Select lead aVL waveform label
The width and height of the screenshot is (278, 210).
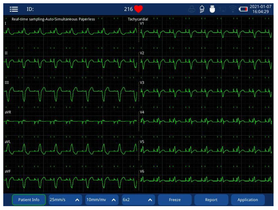(x=8, y=142)
